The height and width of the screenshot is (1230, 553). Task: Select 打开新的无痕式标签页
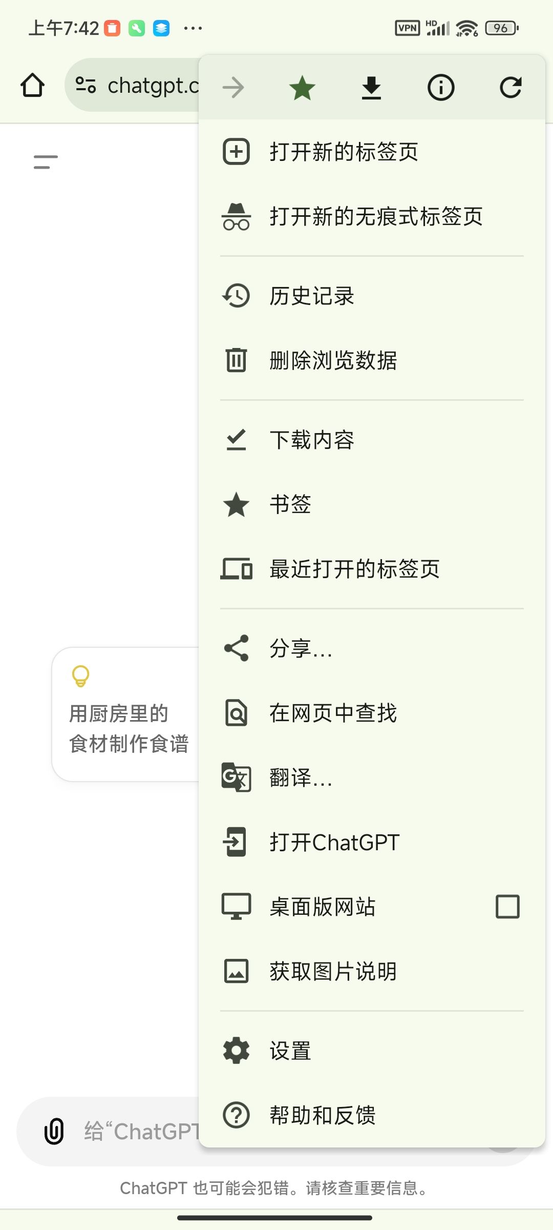376,216
